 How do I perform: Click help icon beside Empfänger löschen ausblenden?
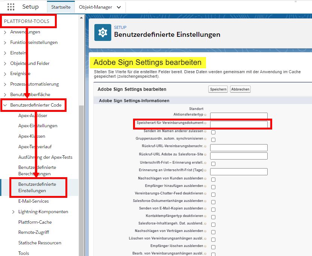pyautogui.click(x=205, y=246)
